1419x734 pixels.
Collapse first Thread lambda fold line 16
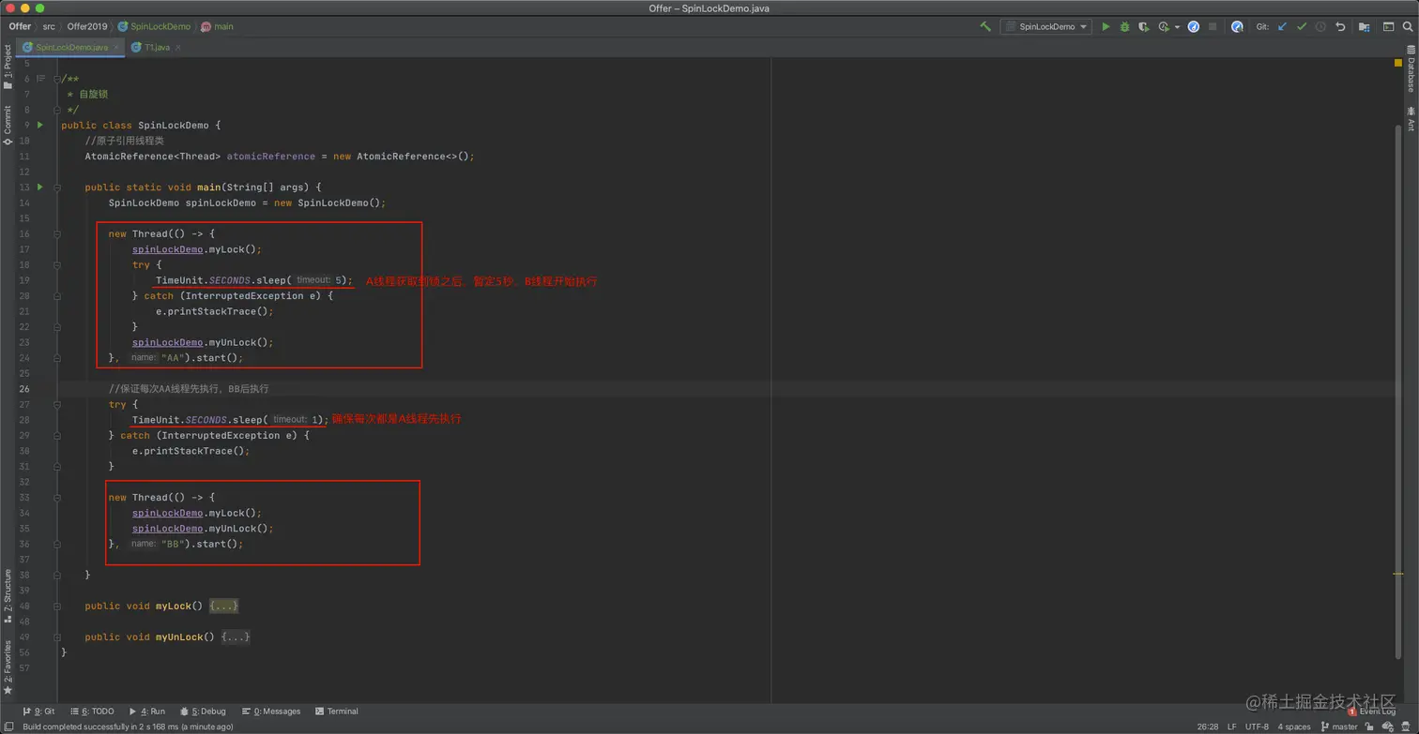tap(57, 233)
